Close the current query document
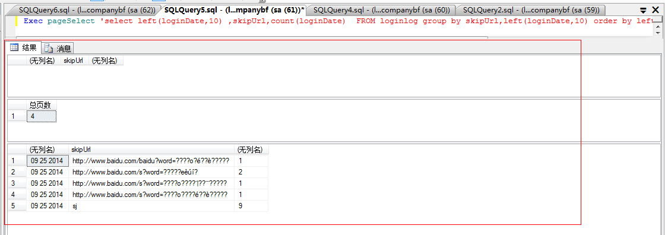Screen dimensions: 665x235 [655, 9]
